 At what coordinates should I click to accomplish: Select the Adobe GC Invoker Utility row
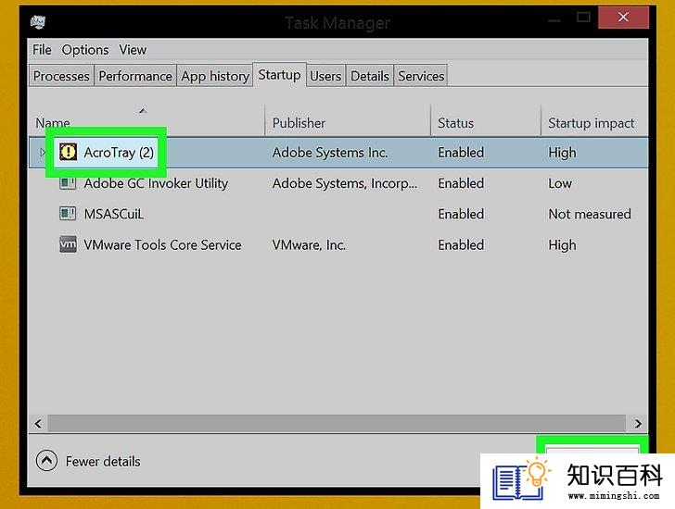pyautogui.click(x=338, y=183)
